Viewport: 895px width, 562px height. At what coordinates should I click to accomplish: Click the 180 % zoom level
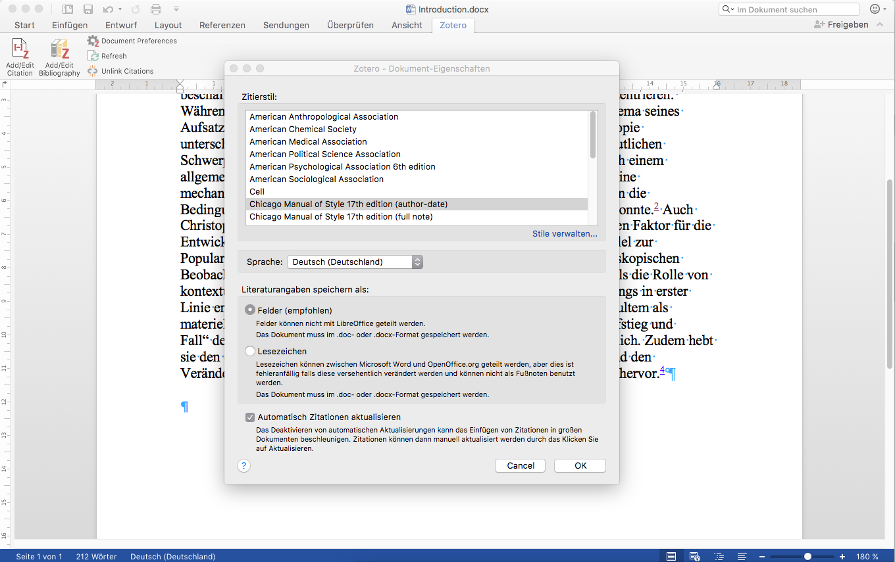(x=867, y=557)
